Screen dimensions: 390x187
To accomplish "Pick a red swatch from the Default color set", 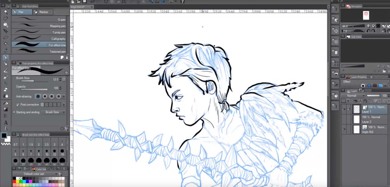I will click(x=14, y=182).
